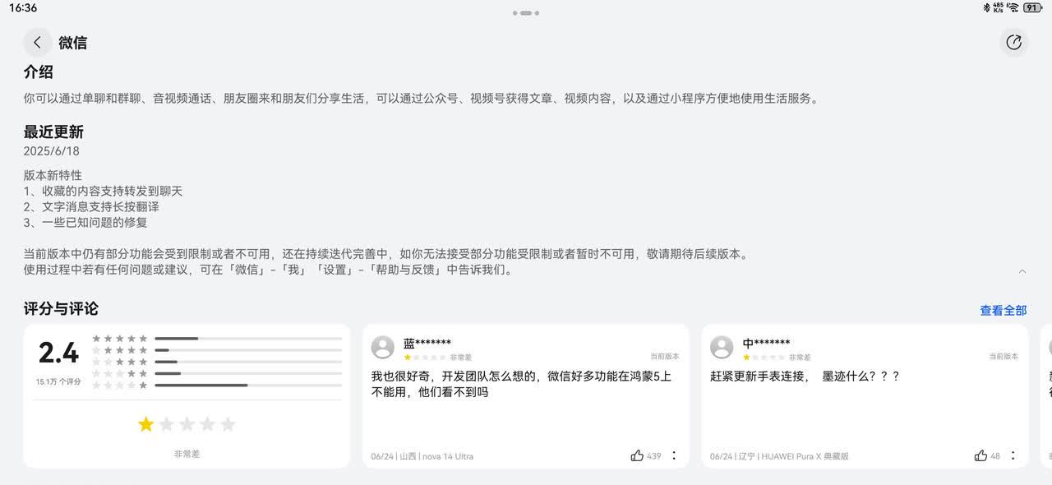Viewport: 1052px width, 485px height.
Task: Tap the 2.4 overall rating score
Action: click(x=58, y=353)
